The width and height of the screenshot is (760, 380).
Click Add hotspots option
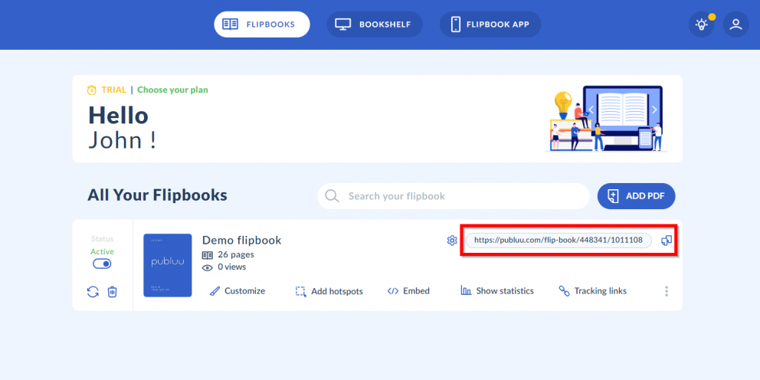pyautogui.click(x=329, y=291)
